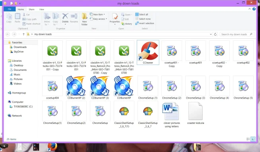Switch to the Share ribbon tab

tap(31, 9)
